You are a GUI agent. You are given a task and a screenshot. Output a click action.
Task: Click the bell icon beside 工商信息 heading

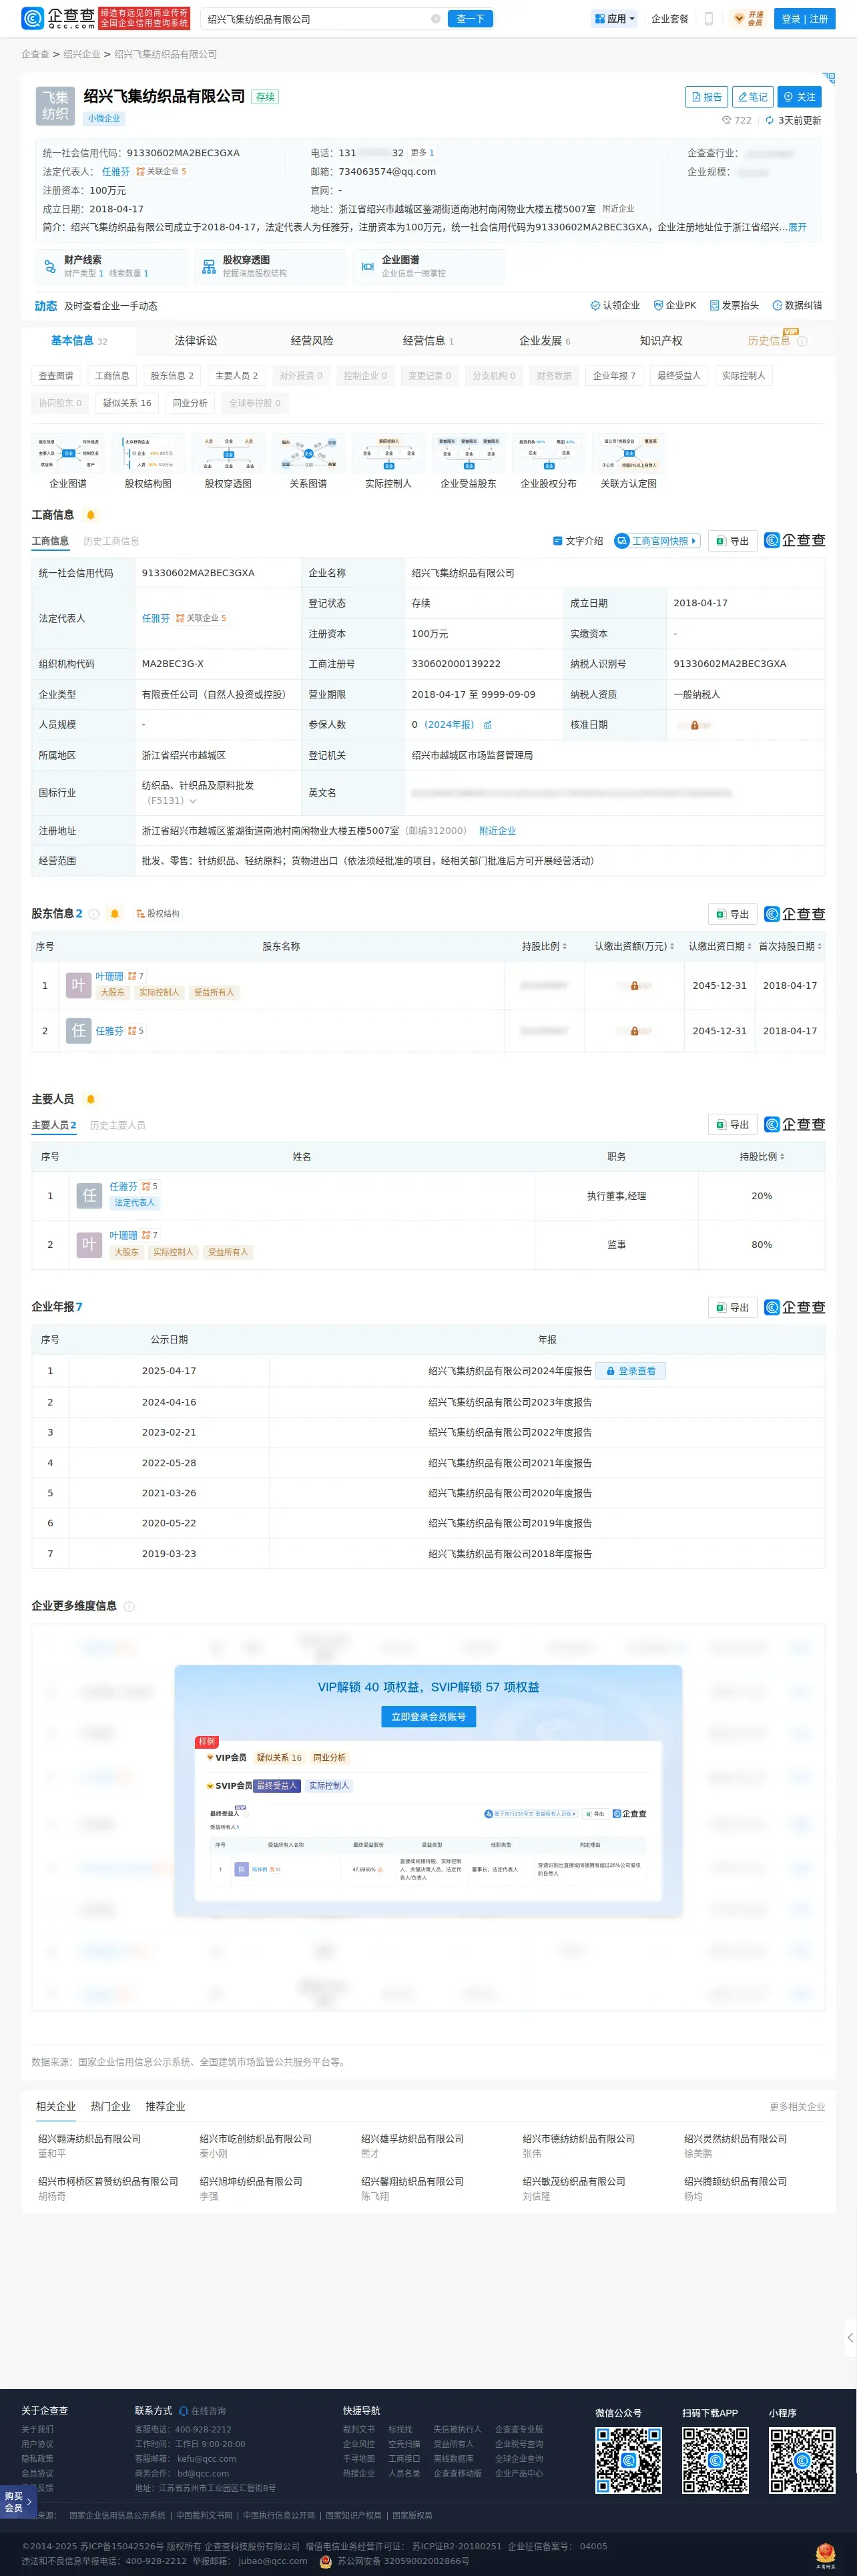click(90, 515)
